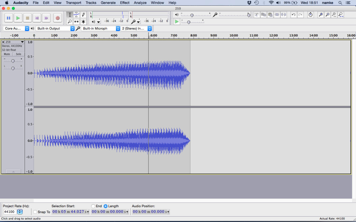
Task: Open the Built-in Microphone input dropdown
Action: coord(101,28)
